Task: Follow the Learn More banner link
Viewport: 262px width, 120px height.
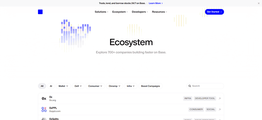Action: 156,3
